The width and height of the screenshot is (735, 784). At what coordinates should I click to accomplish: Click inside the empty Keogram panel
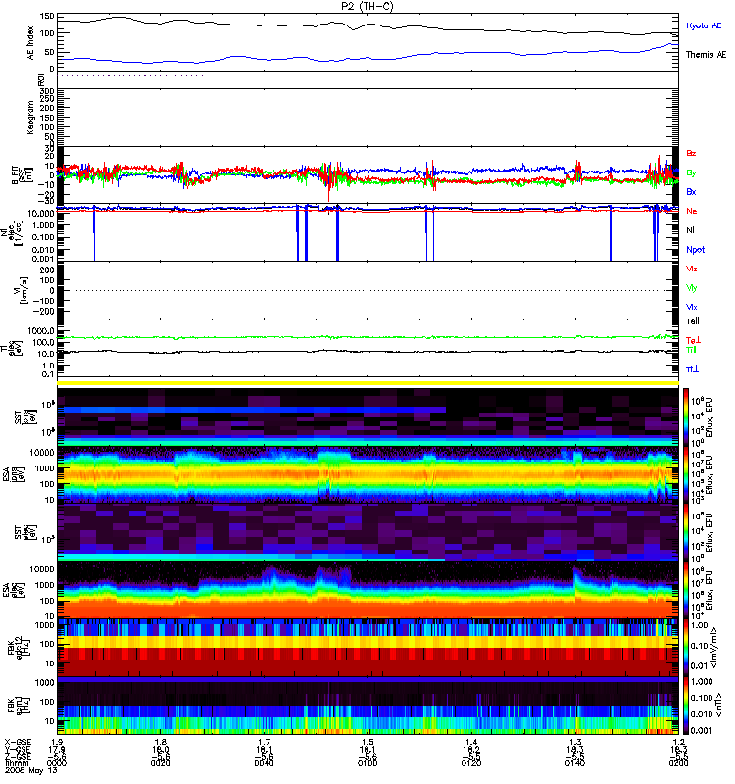(x=367, y=117)
